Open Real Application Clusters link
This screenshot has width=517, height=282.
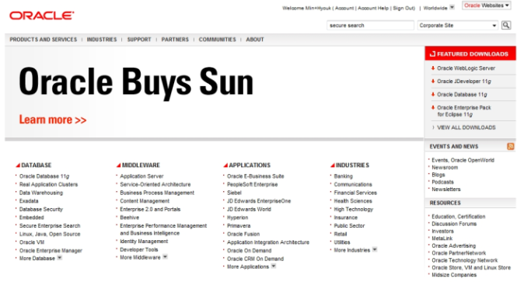48,184
